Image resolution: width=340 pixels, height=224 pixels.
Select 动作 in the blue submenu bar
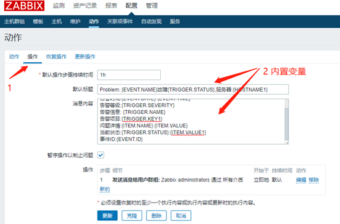point(94,22)
